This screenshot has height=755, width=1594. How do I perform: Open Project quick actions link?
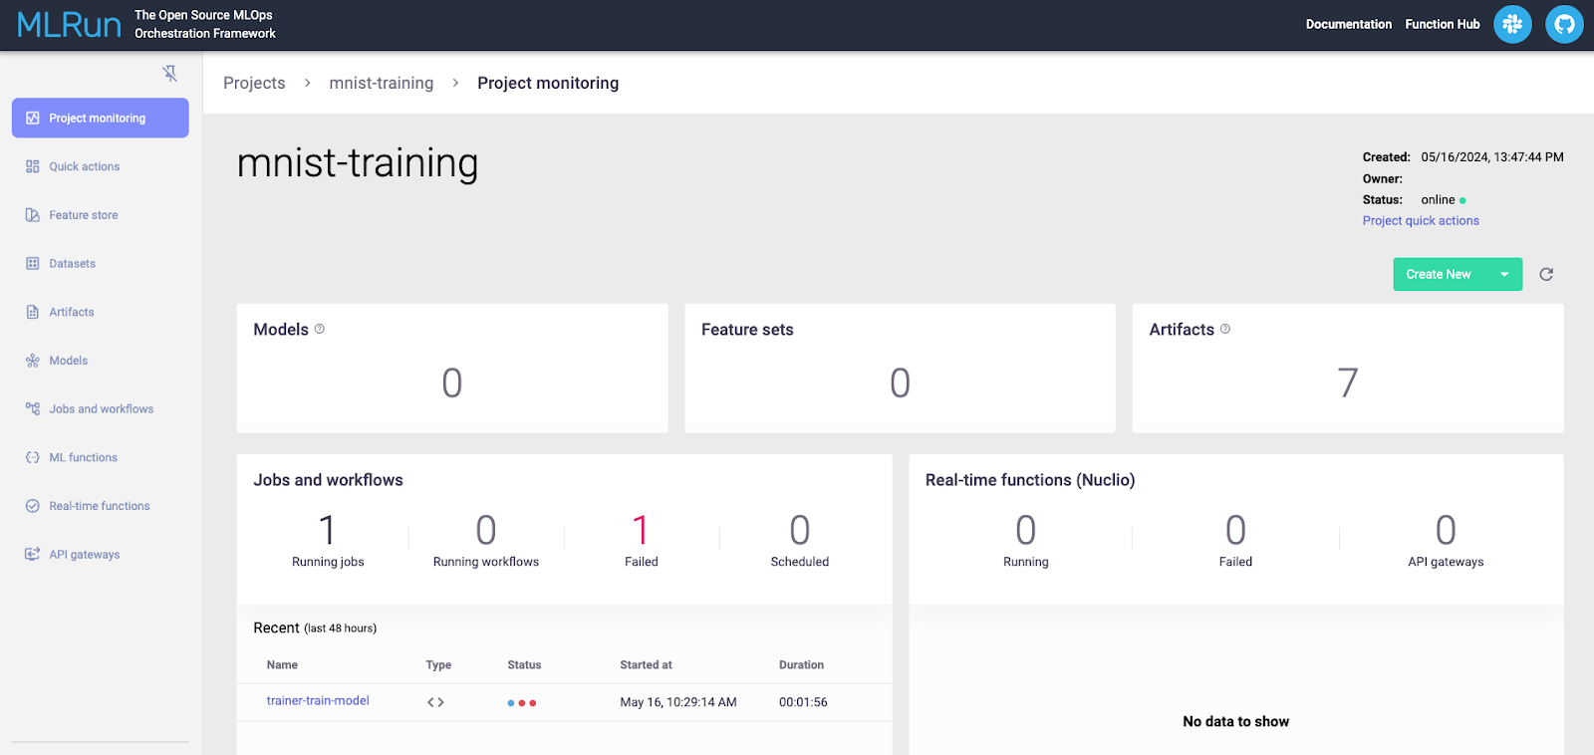click(x=1420, y=221)
